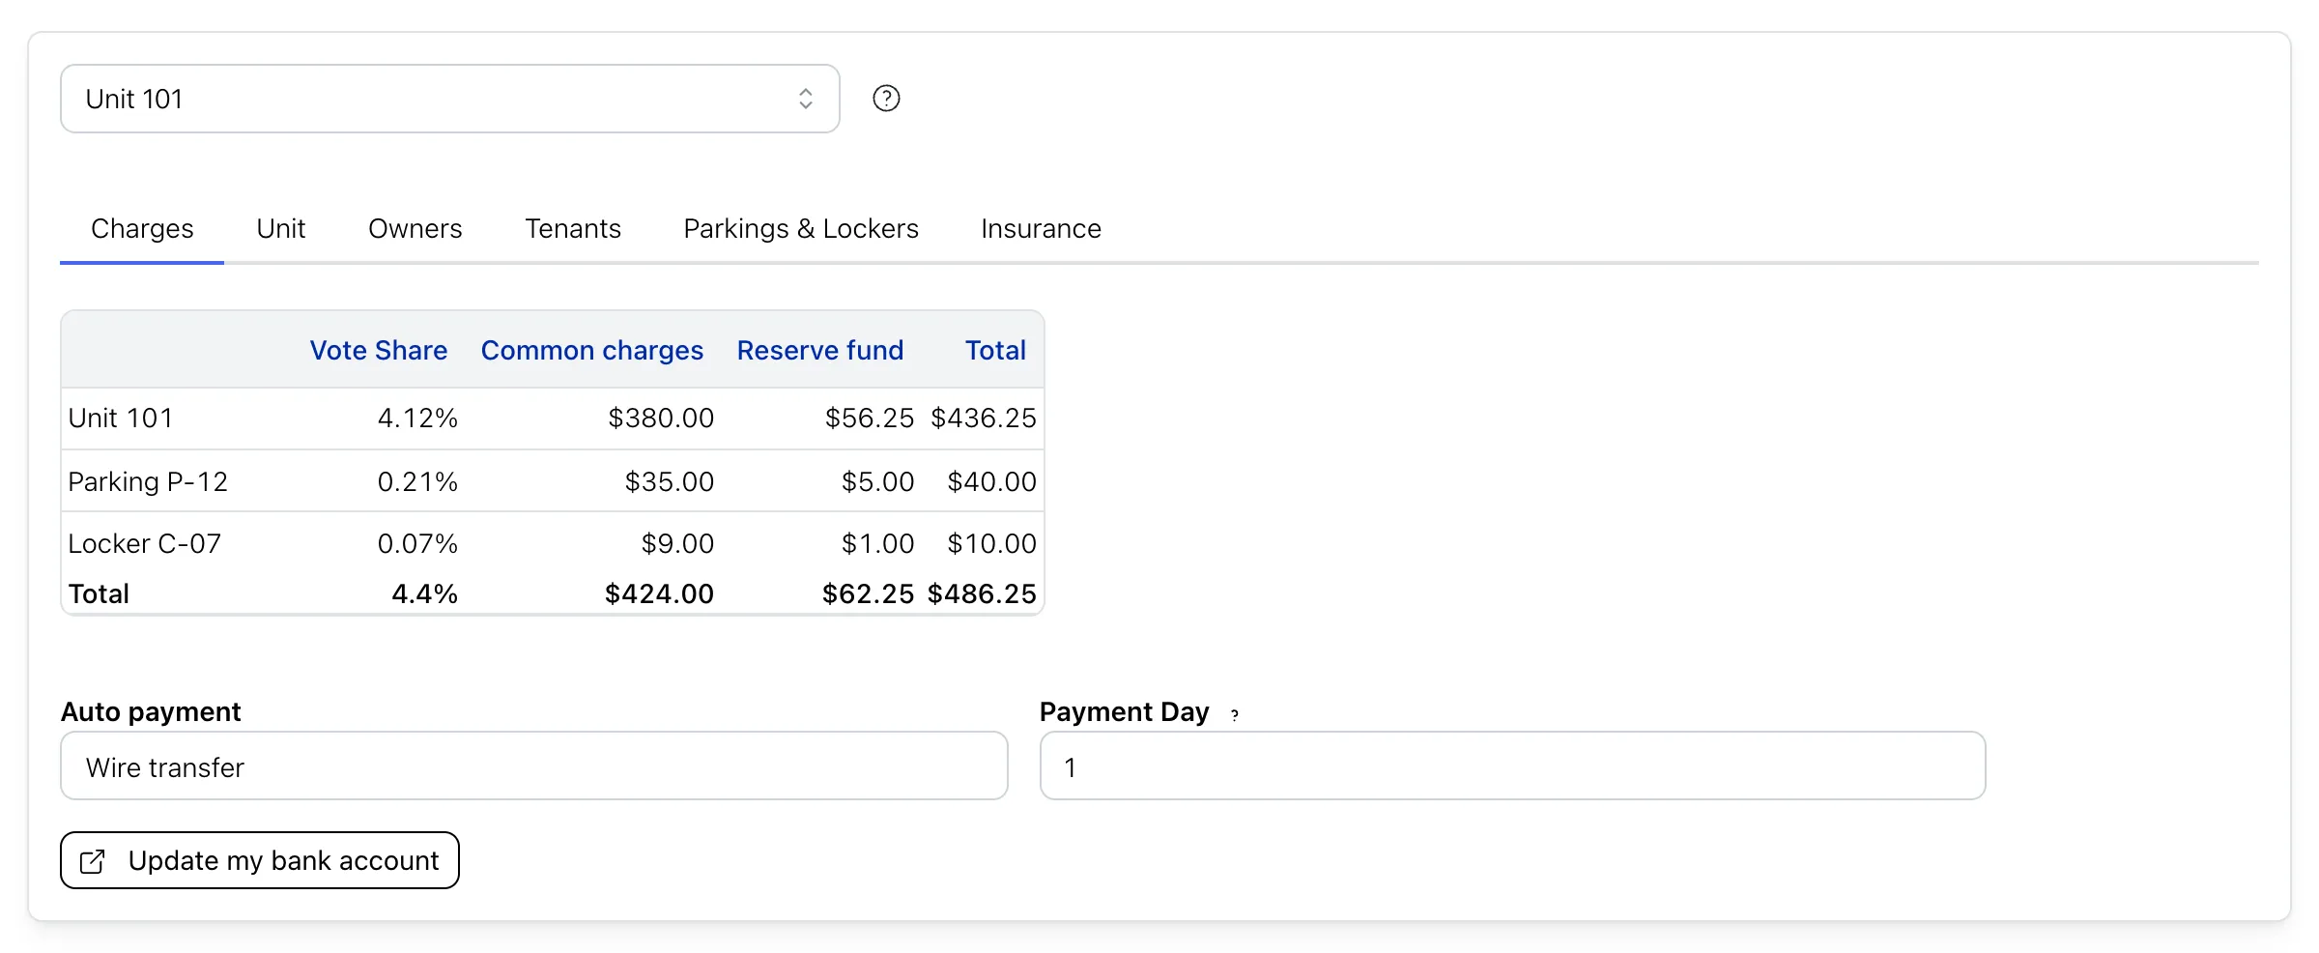The height and width of the screenshot is (953, 2319).
Task: Click the Total column header
Action: [996, 350]
